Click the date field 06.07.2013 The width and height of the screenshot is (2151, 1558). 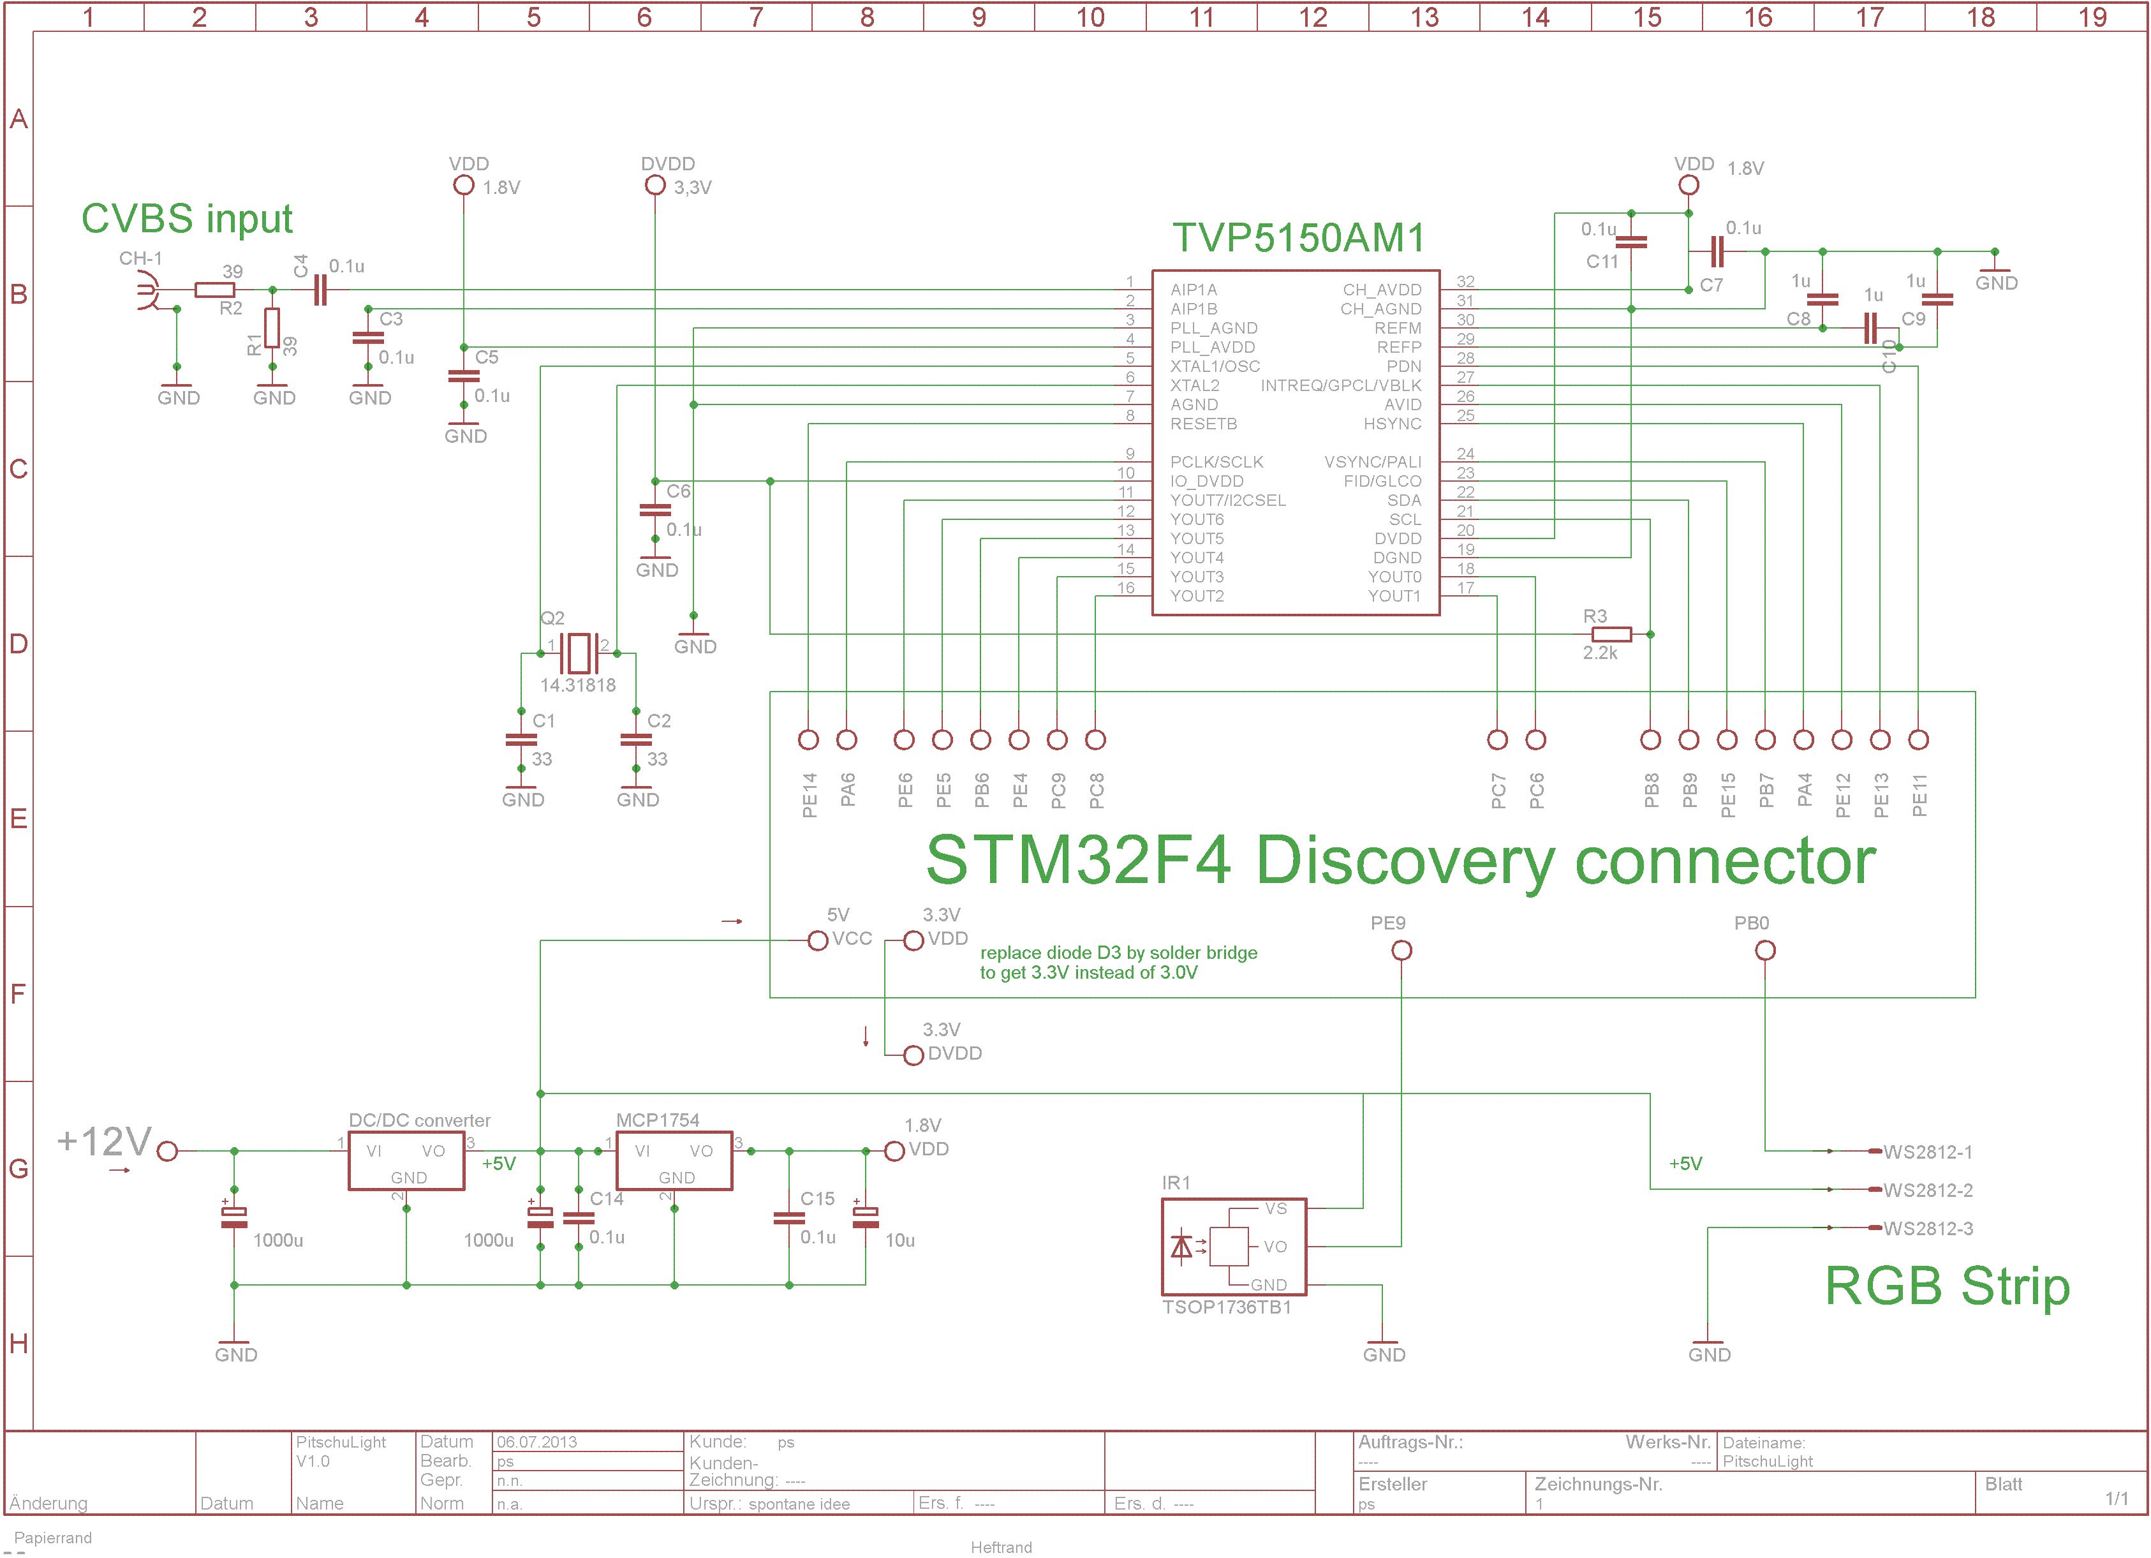tap(537, 1443)
